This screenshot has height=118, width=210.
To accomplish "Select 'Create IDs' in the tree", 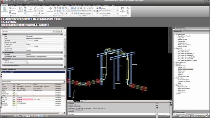I will 181,73.
